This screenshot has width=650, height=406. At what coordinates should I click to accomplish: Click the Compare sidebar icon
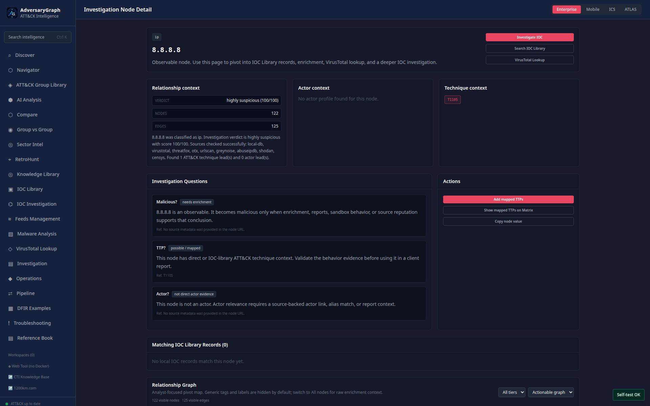pos(10,115)
